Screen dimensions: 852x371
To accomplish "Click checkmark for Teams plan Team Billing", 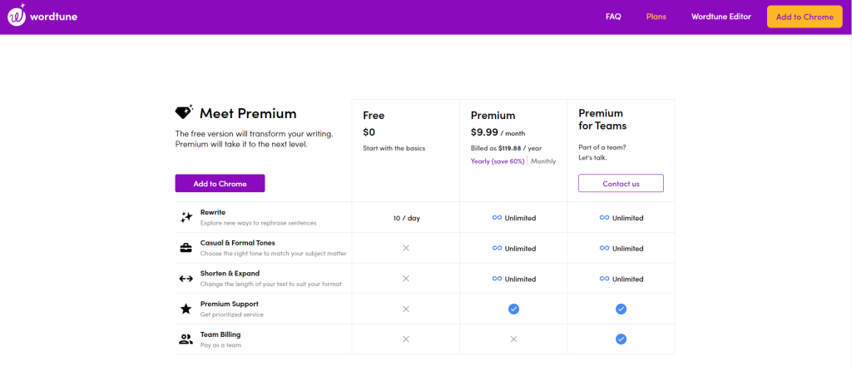I will click(x=621, y=339).
